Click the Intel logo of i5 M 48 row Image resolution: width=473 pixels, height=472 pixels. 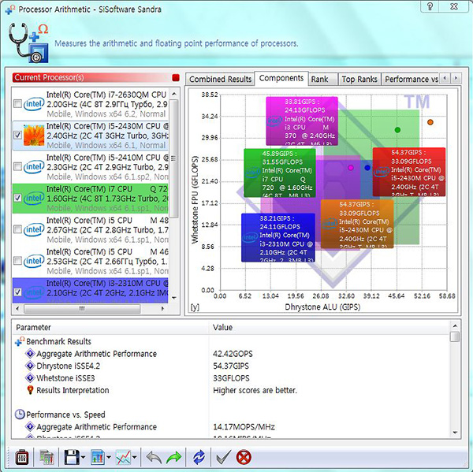[34, 229]
